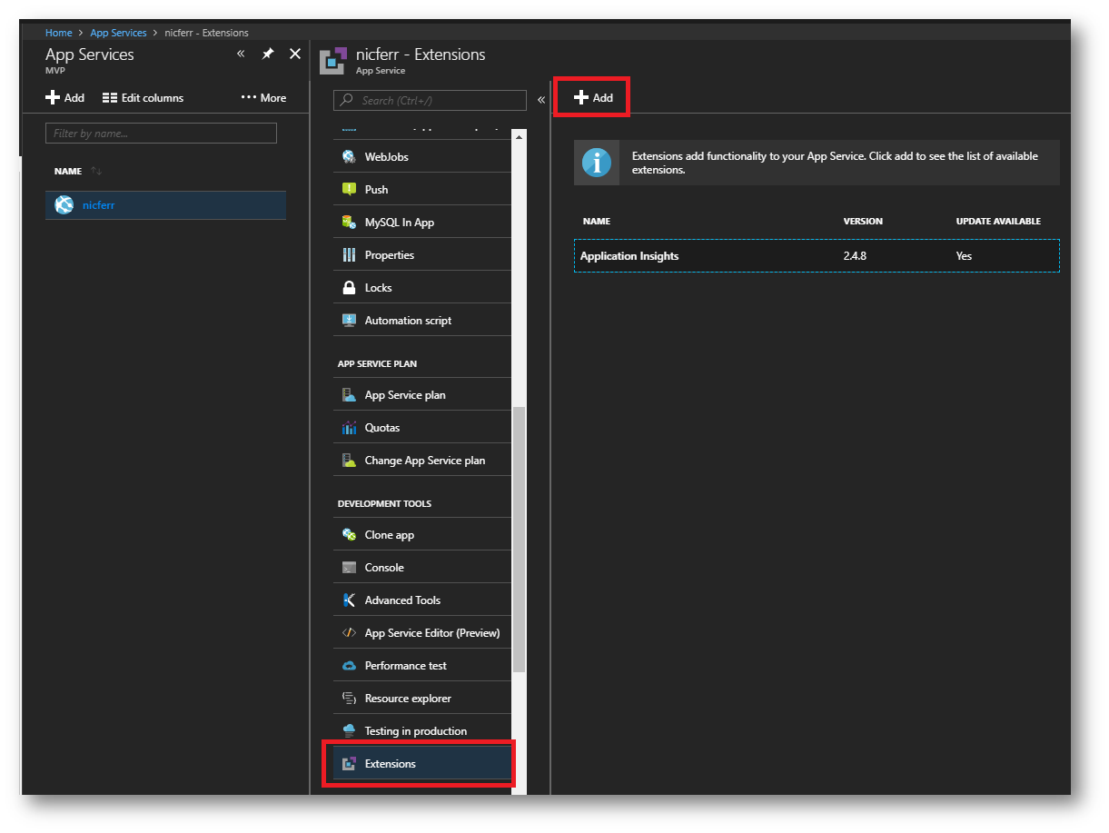Open Resource explorer menu item

(422, 699)
